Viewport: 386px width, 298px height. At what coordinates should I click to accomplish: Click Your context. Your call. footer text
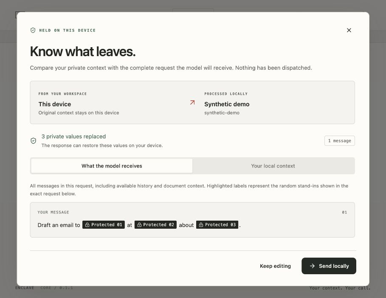[340, 288]
